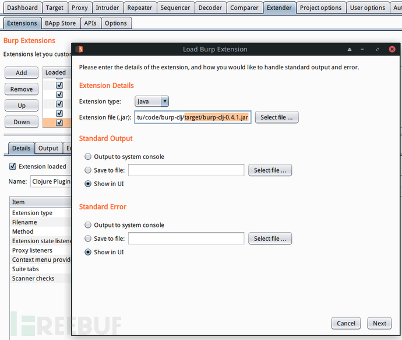
Task: Click the Standard Error file path field
Action: (x=186, y=239)
